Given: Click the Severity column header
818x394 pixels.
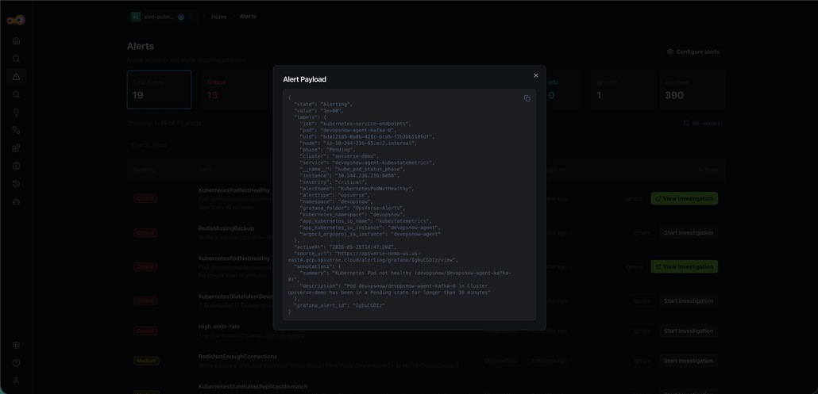Looking at the screenshot, I should coord(145,170).
